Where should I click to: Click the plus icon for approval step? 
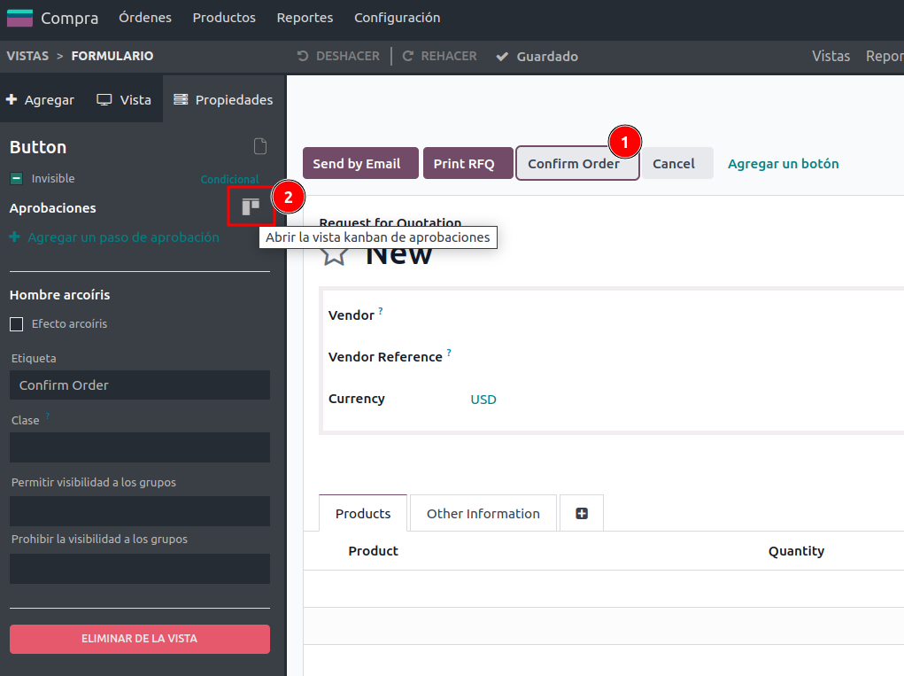[x=15, y=237]
